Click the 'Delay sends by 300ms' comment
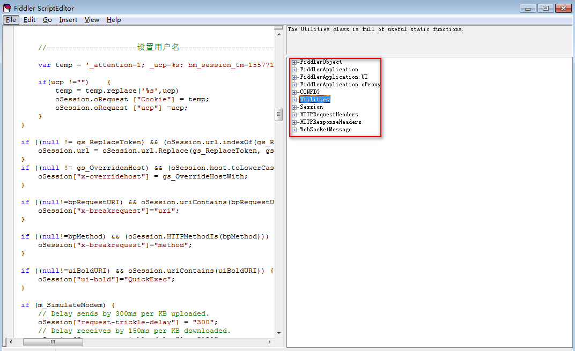The image size is (575, 351). point(123,313)
